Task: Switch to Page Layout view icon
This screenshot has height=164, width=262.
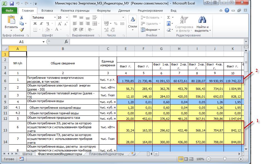Action: coord(186,159)
